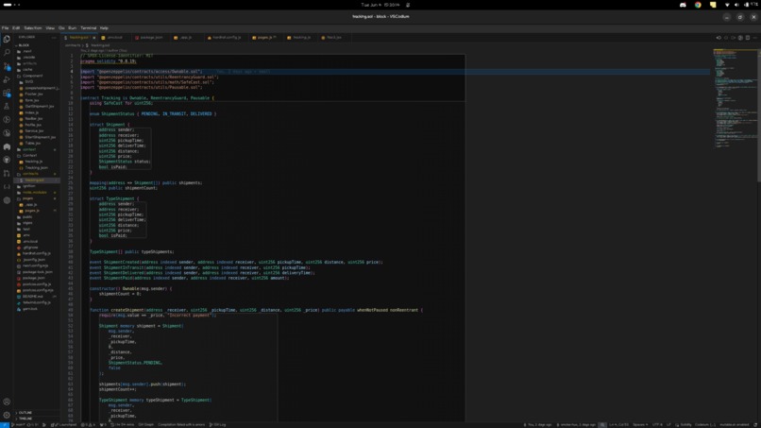Open Tracking.json in the explorer

pos(37,167)
